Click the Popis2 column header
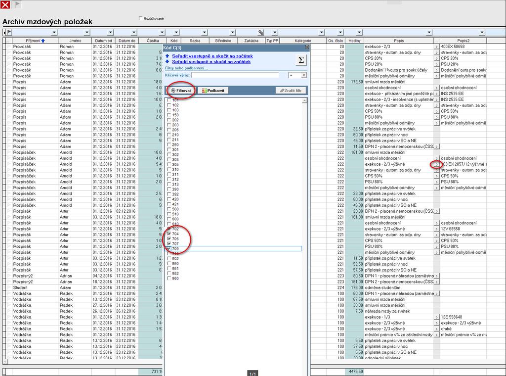506x376 pixels. click(x=464, y=41)
